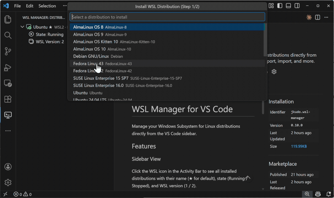The width and height of the screenshot is (334, 198).
Task: Expand the hidden menu bar items ellipsis
Action: (x=65, y=6)
